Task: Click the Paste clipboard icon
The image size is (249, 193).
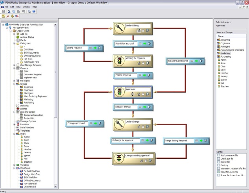Action: (x=18, y=11)
